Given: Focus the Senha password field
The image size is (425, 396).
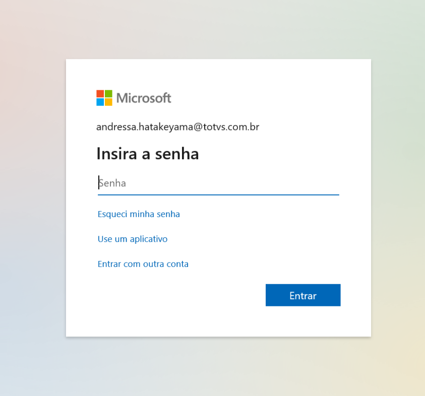Looking at the screenshot, I should tap(218, 183).
